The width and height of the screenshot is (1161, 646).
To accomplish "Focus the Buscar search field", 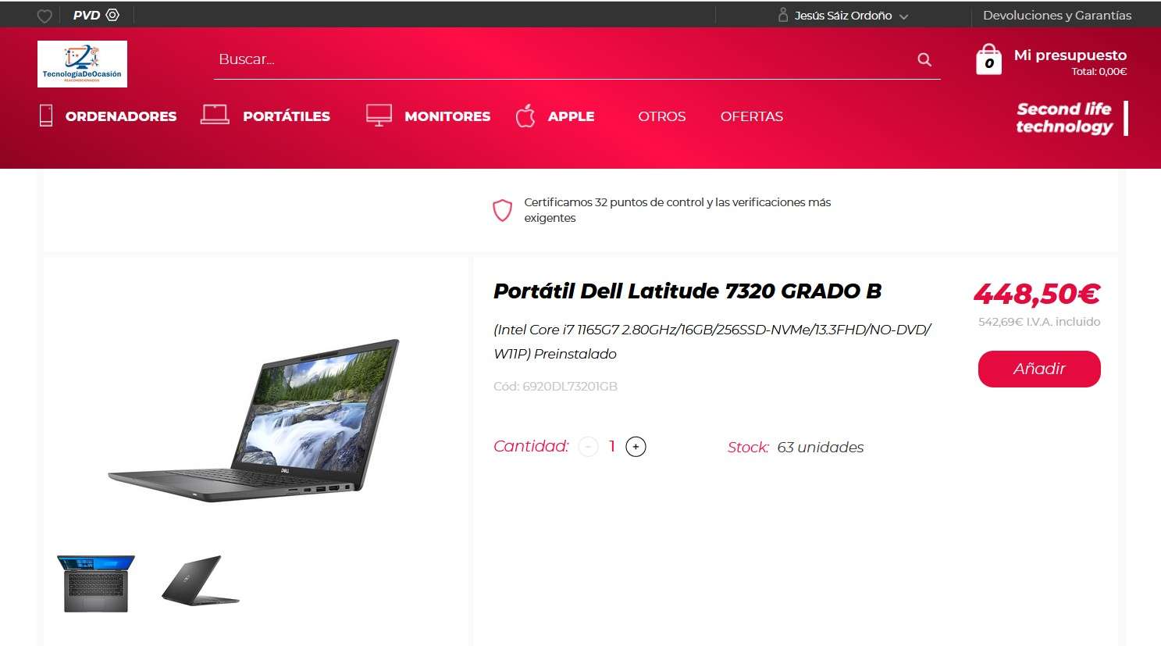I will click(562, 59).
